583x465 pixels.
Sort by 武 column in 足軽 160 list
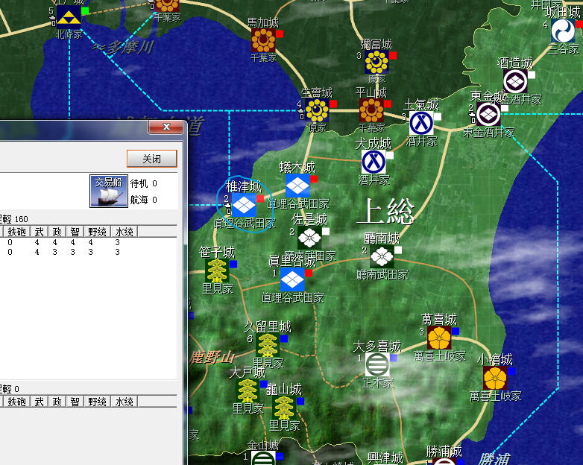[39, 232]
